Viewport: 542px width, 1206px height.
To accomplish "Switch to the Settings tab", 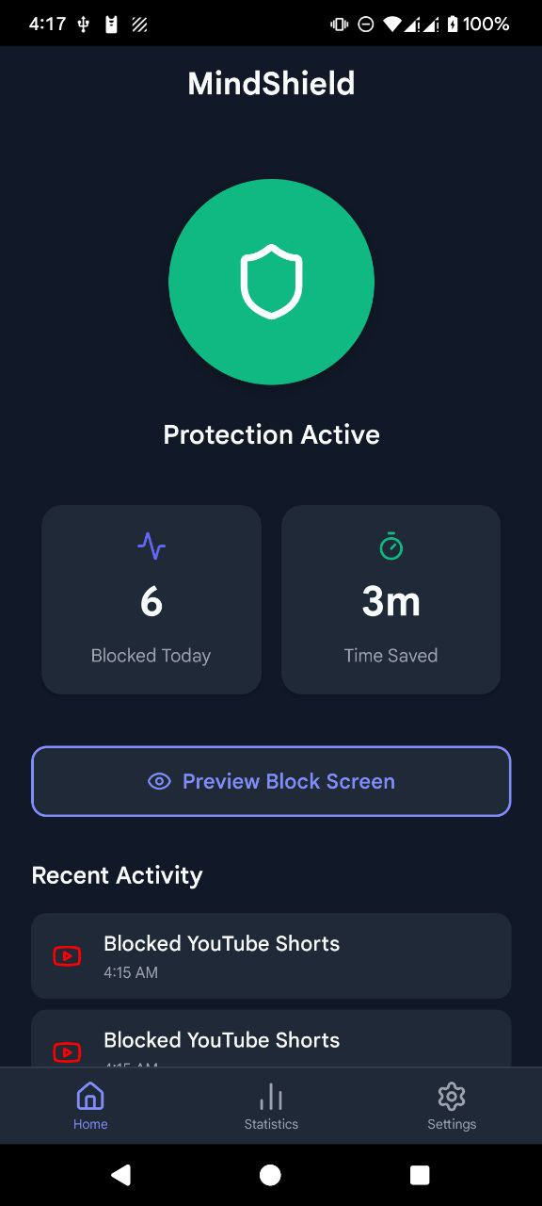I will [x=452, y=1105].
